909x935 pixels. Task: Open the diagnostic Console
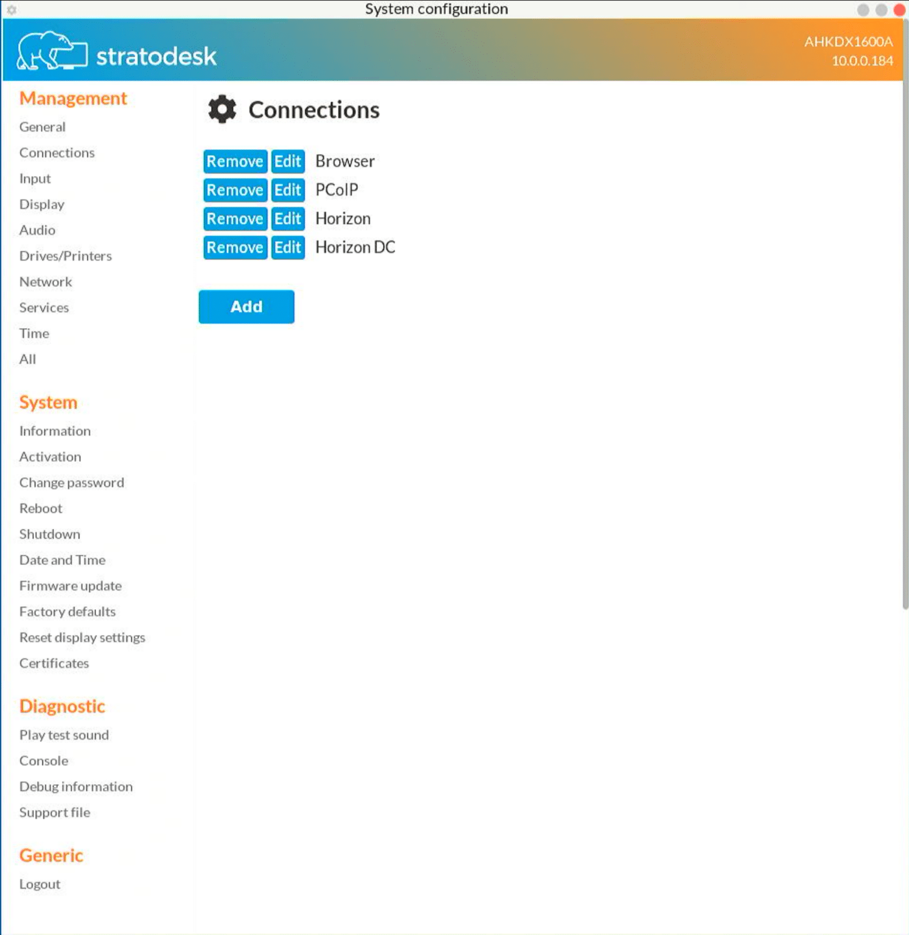(44, 761)
